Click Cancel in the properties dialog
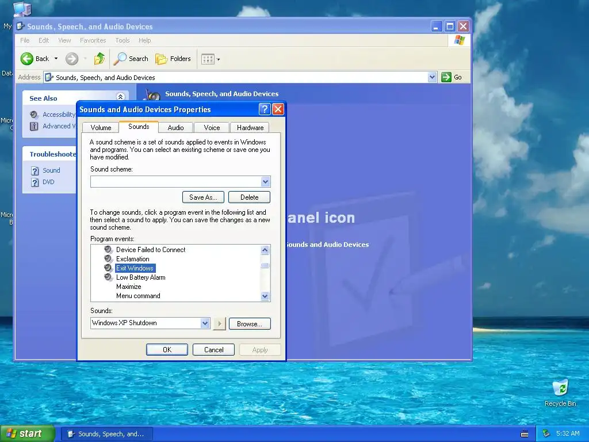 click(214, 350)
